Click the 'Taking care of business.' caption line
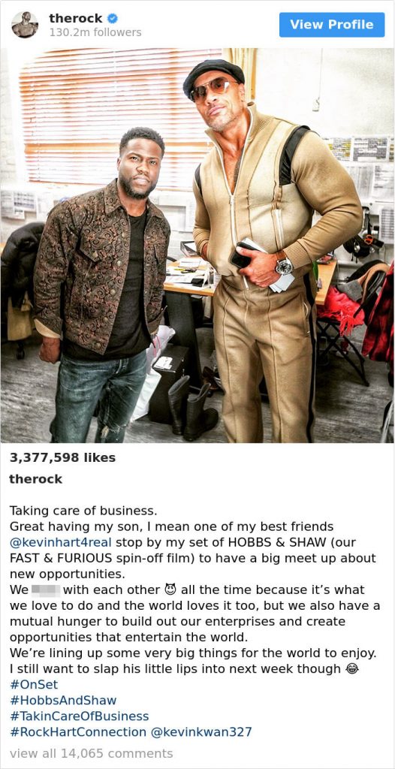This screenshot has width=395, height=769. (x=83, y=511)
